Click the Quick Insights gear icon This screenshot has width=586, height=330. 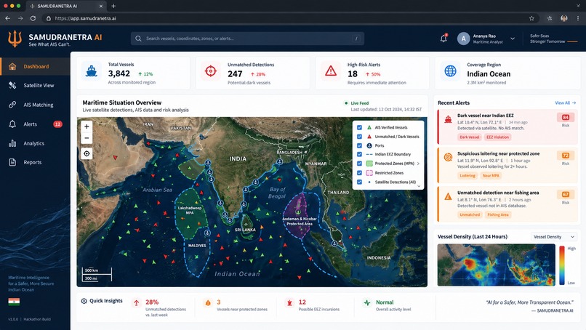(84, 301)
